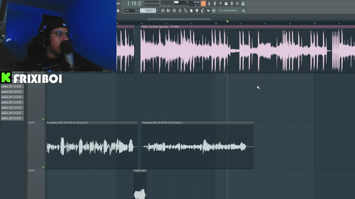Open the speech bubble chat icon
The image size is (355, 199).
click(237, 4)
